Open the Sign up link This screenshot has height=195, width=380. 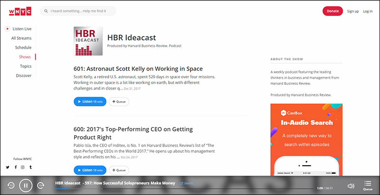(352, 11)
